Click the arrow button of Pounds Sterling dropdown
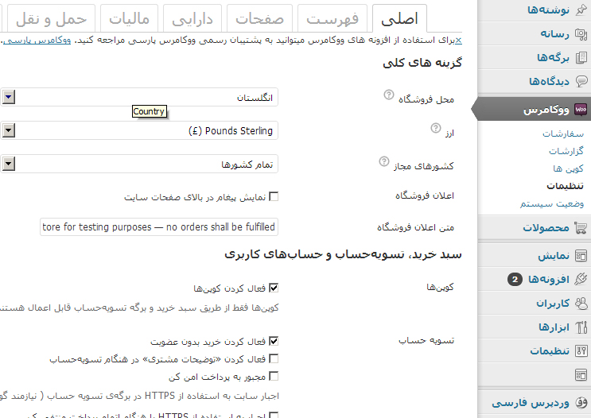 click(9, 130)
